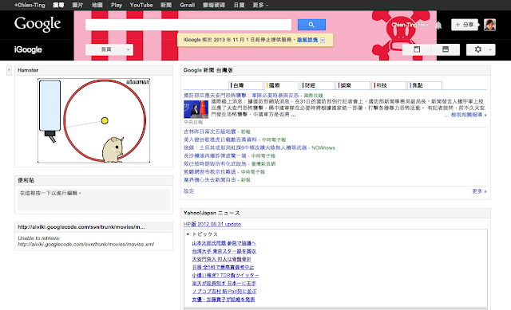Click the Yahoo!Japan ニュース gadget title
The width and height of the screenshot is (511, 310).
point(212,213)
